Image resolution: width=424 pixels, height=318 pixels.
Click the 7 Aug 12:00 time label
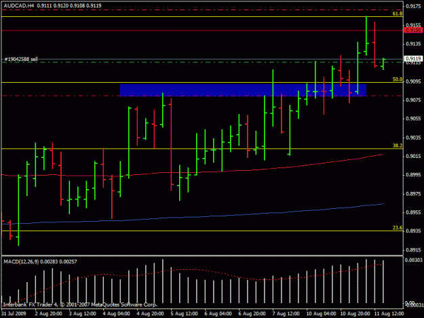point(286,313)
